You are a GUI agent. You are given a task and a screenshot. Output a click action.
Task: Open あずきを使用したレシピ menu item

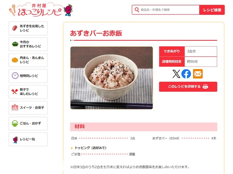tap(28, 28)
